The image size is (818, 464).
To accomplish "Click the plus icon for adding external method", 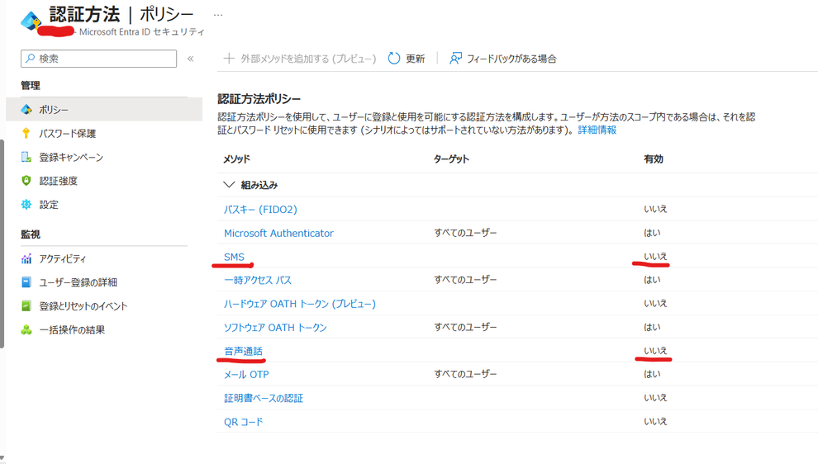I will pos(229,59).
